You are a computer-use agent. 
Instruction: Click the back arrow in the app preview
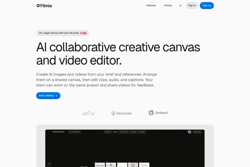click(49, 132)
